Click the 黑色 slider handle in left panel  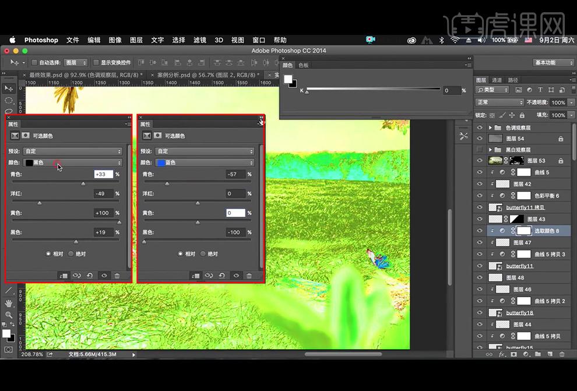pos(76,242)
